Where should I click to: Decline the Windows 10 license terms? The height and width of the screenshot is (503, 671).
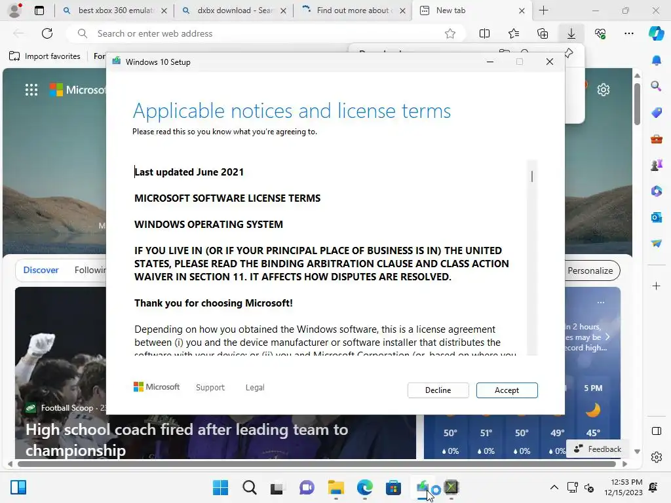[x=438, y=390]
